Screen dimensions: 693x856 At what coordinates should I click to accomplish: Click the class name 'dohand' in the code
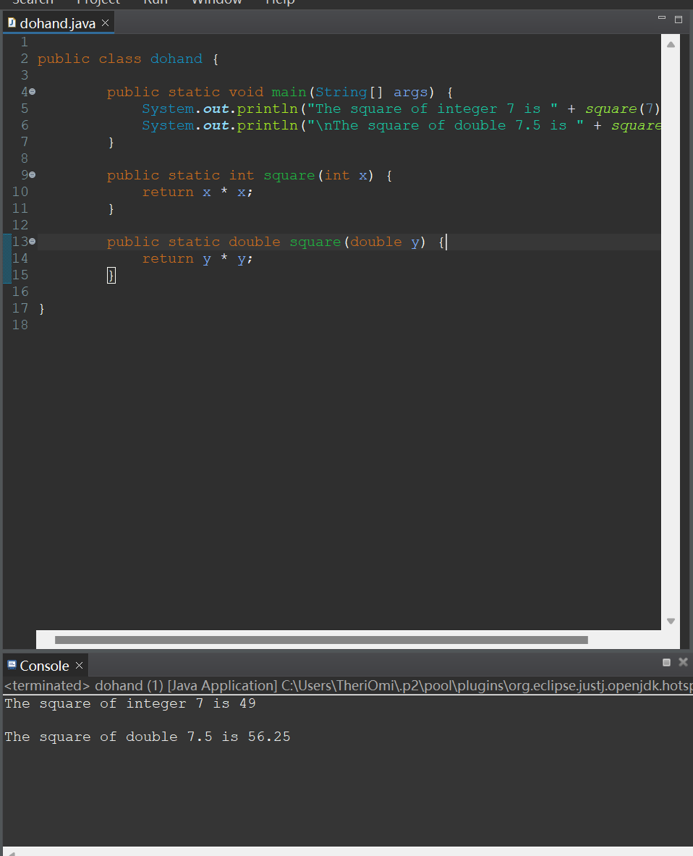pyautogui.click(x=177, y=59)
